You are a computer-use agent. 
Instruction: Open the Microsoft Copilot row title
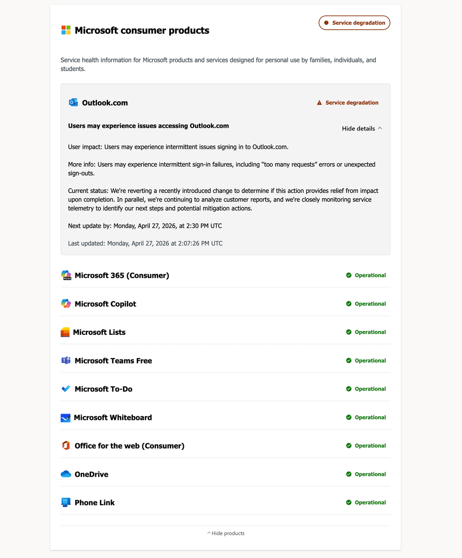pyautogui.click(x=105, y=304)
